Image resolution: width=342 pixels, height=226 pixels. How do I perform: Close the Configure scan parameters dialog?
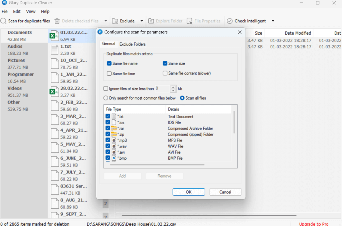[240, 32]
